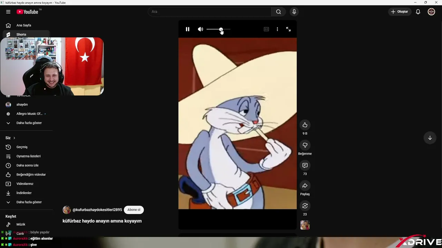The width and height of the screenshot is (442, 248).
Task: Start voice search with the microphone icon
Action: (294, 12)
